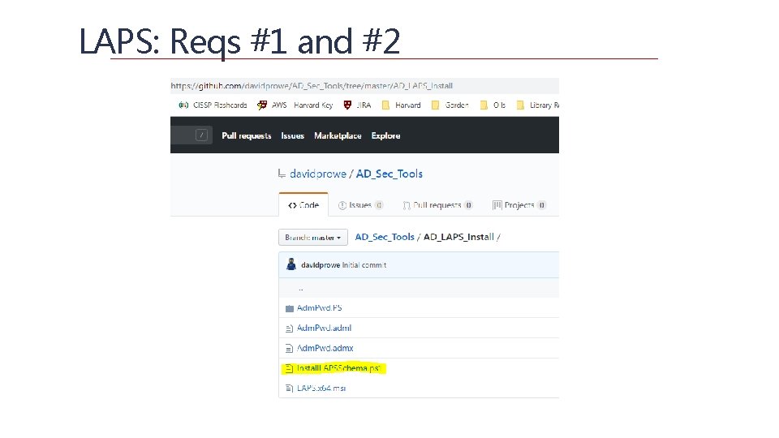
Task: Click the Pull requests count badge
Action: [468, 205]
